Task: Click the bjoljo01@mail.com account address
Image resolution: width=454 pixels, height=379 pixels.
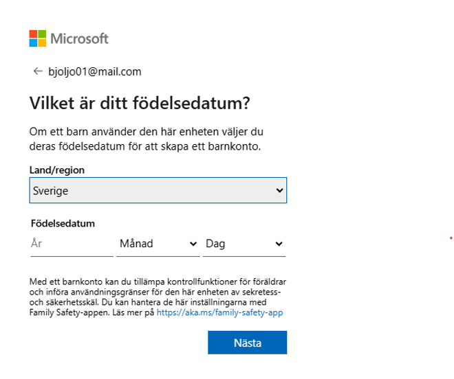Action: pyautogui.click(x=95, y=71)
